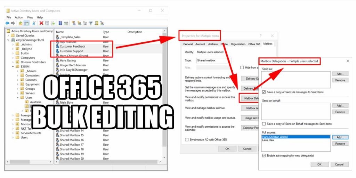
Task: Click the Filter funnel toolbar icon
Action: pos(91,23)
